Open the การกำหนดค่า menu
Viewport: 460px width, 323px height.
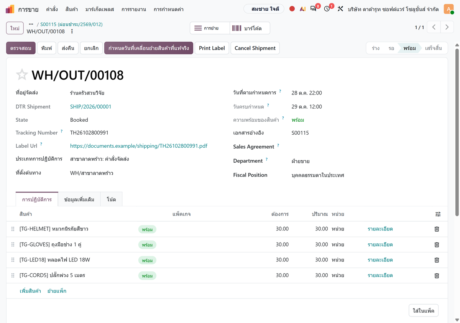(168, 9)
